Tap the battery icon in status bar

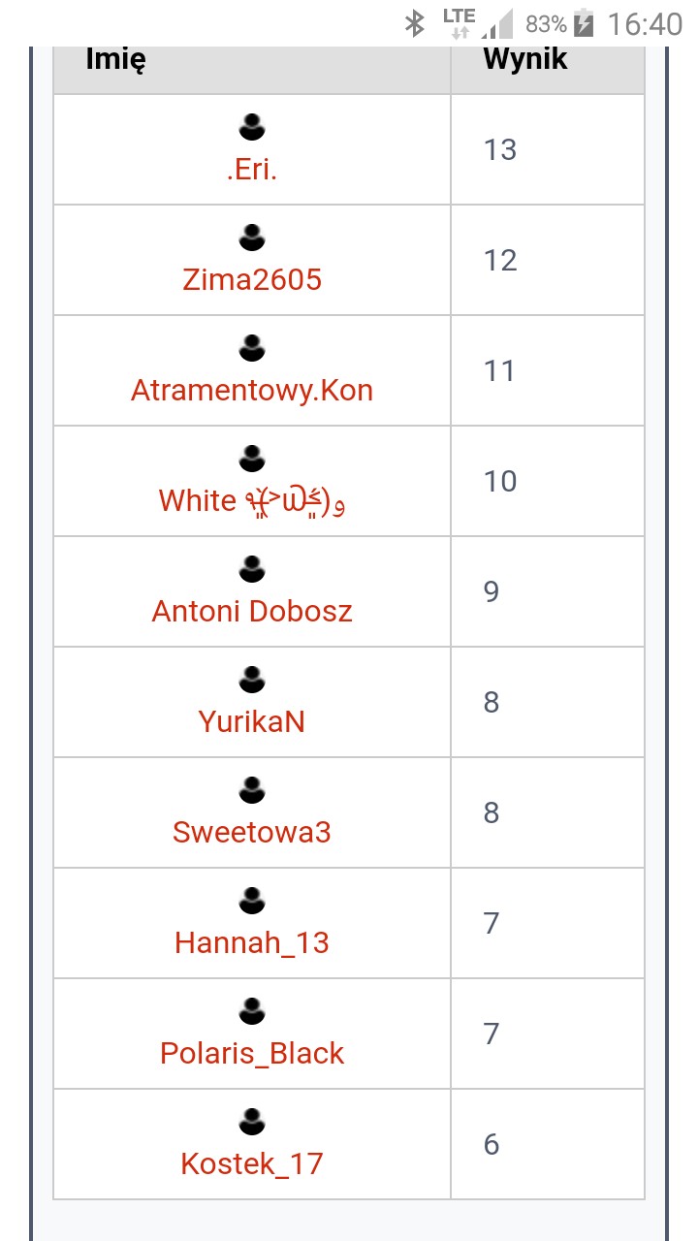pyautogui.click(x=584, y=22)
